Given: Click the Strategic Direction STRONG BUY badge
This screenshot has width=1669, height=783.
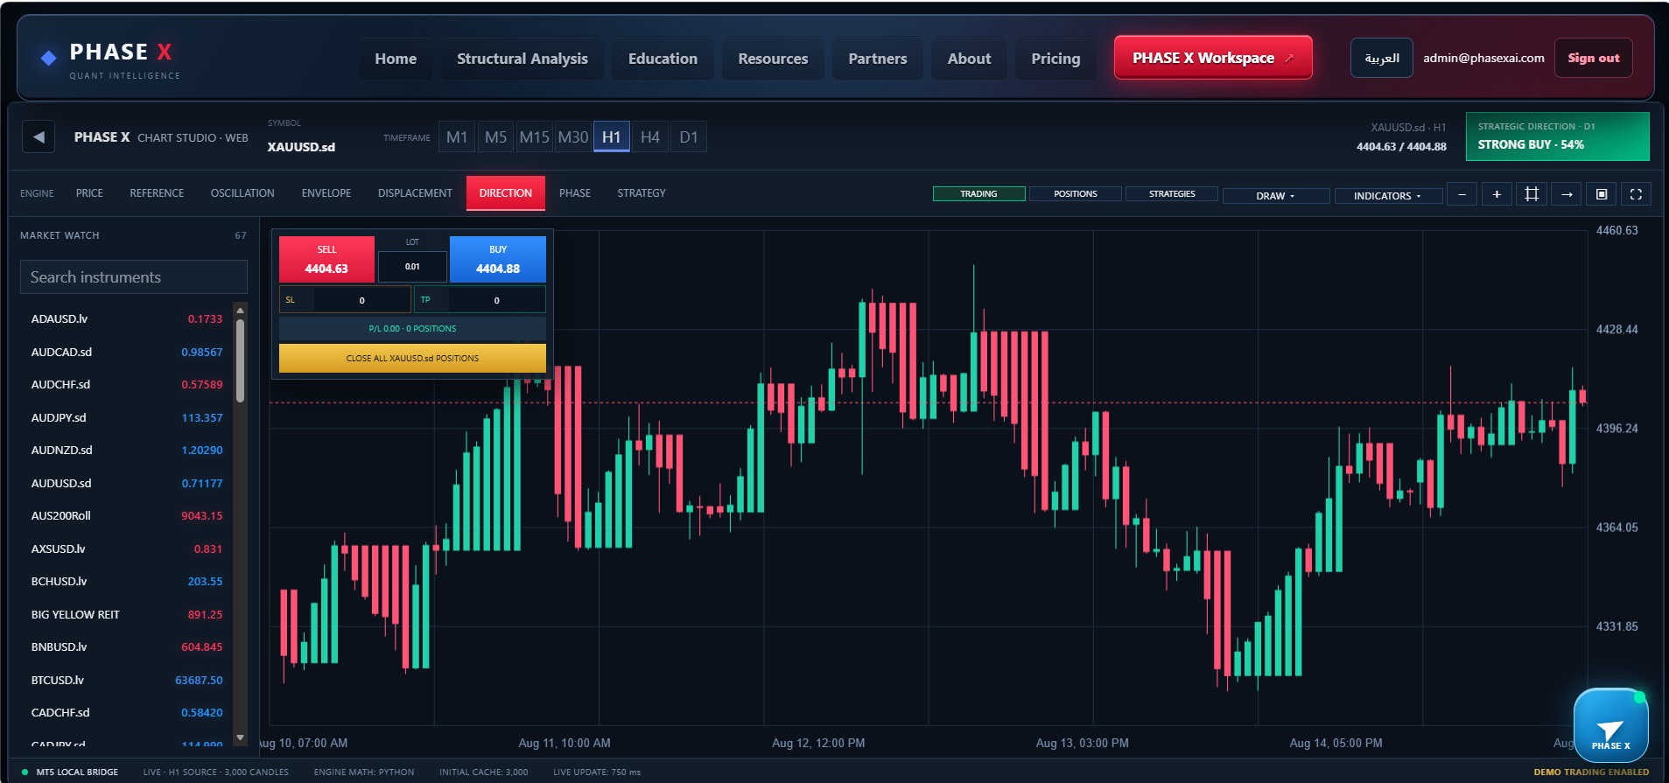Looking at the screenshot, I should pos(1558,136).
